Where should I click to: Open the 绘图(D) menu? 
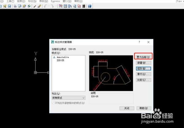coord(21,1)
